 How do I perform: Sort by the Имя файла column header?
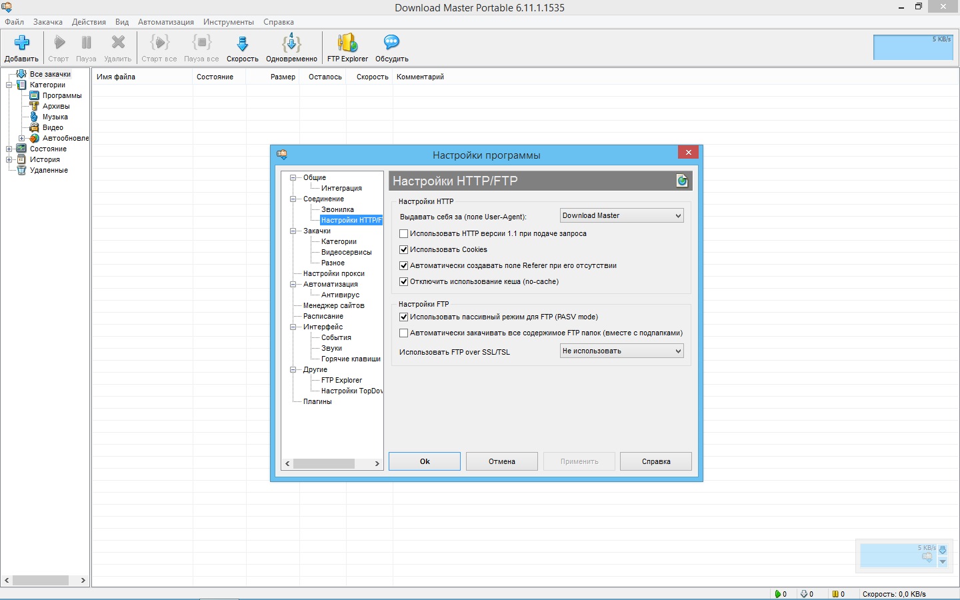click(x=142, y=77)
